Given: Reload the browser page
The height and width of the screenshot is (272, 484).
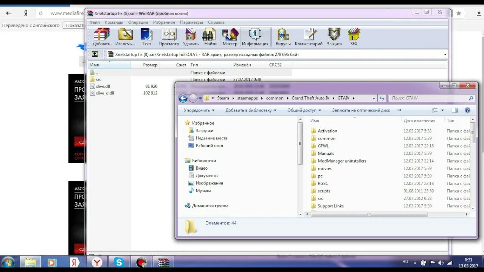Looking at the screenshot, I should [41, 13].
